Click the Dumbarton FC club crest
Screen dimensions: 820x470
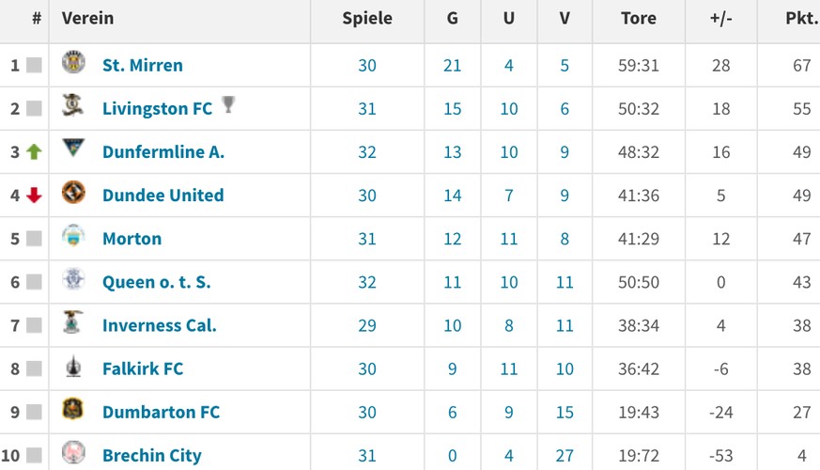click(73, 409)
